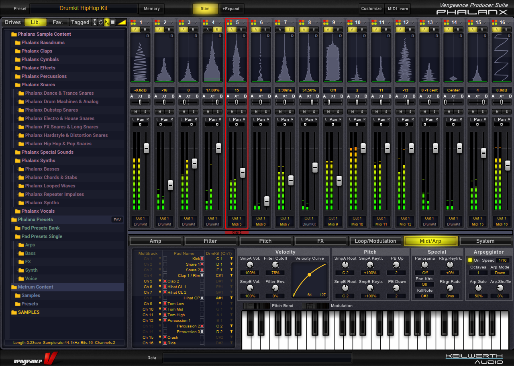Click the Arp.Shuffle knob
Image resolution: width=514 pixels, height=366 pixels.
pyautogui.click(x=500, y=288)
